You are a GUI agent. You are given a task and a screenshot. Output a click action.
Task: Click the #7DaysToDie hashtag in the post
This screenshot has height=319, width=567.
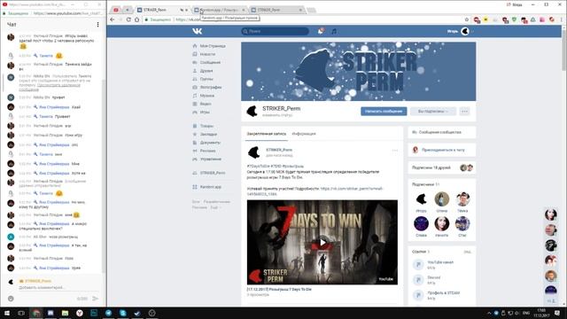(258, 166)
